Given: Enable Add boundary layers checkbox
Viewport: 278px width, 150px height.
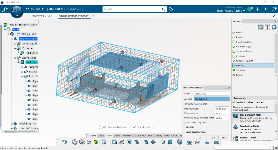Looking at the screenshot, I should [x=185, y=123].
